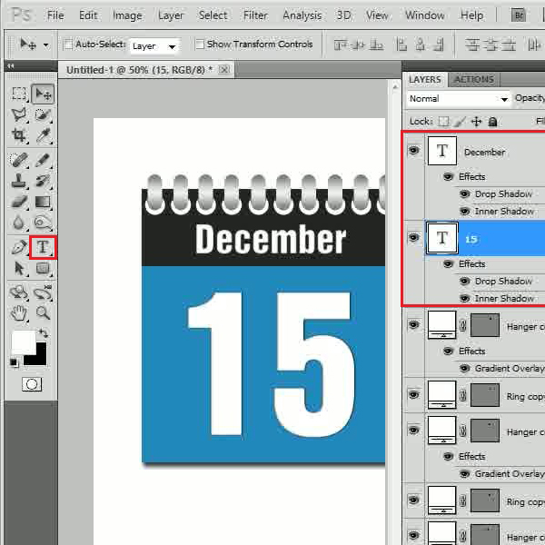Image resolution: width=545 pixels, height=545 pixels.
Task: Open the File menu
Action: tap(55, 15)
